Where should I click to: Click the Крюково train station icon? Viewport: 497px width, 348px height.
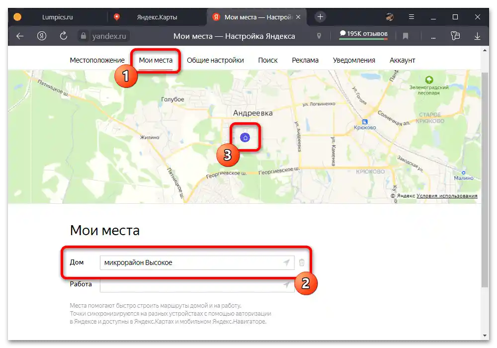click(365, 122)
